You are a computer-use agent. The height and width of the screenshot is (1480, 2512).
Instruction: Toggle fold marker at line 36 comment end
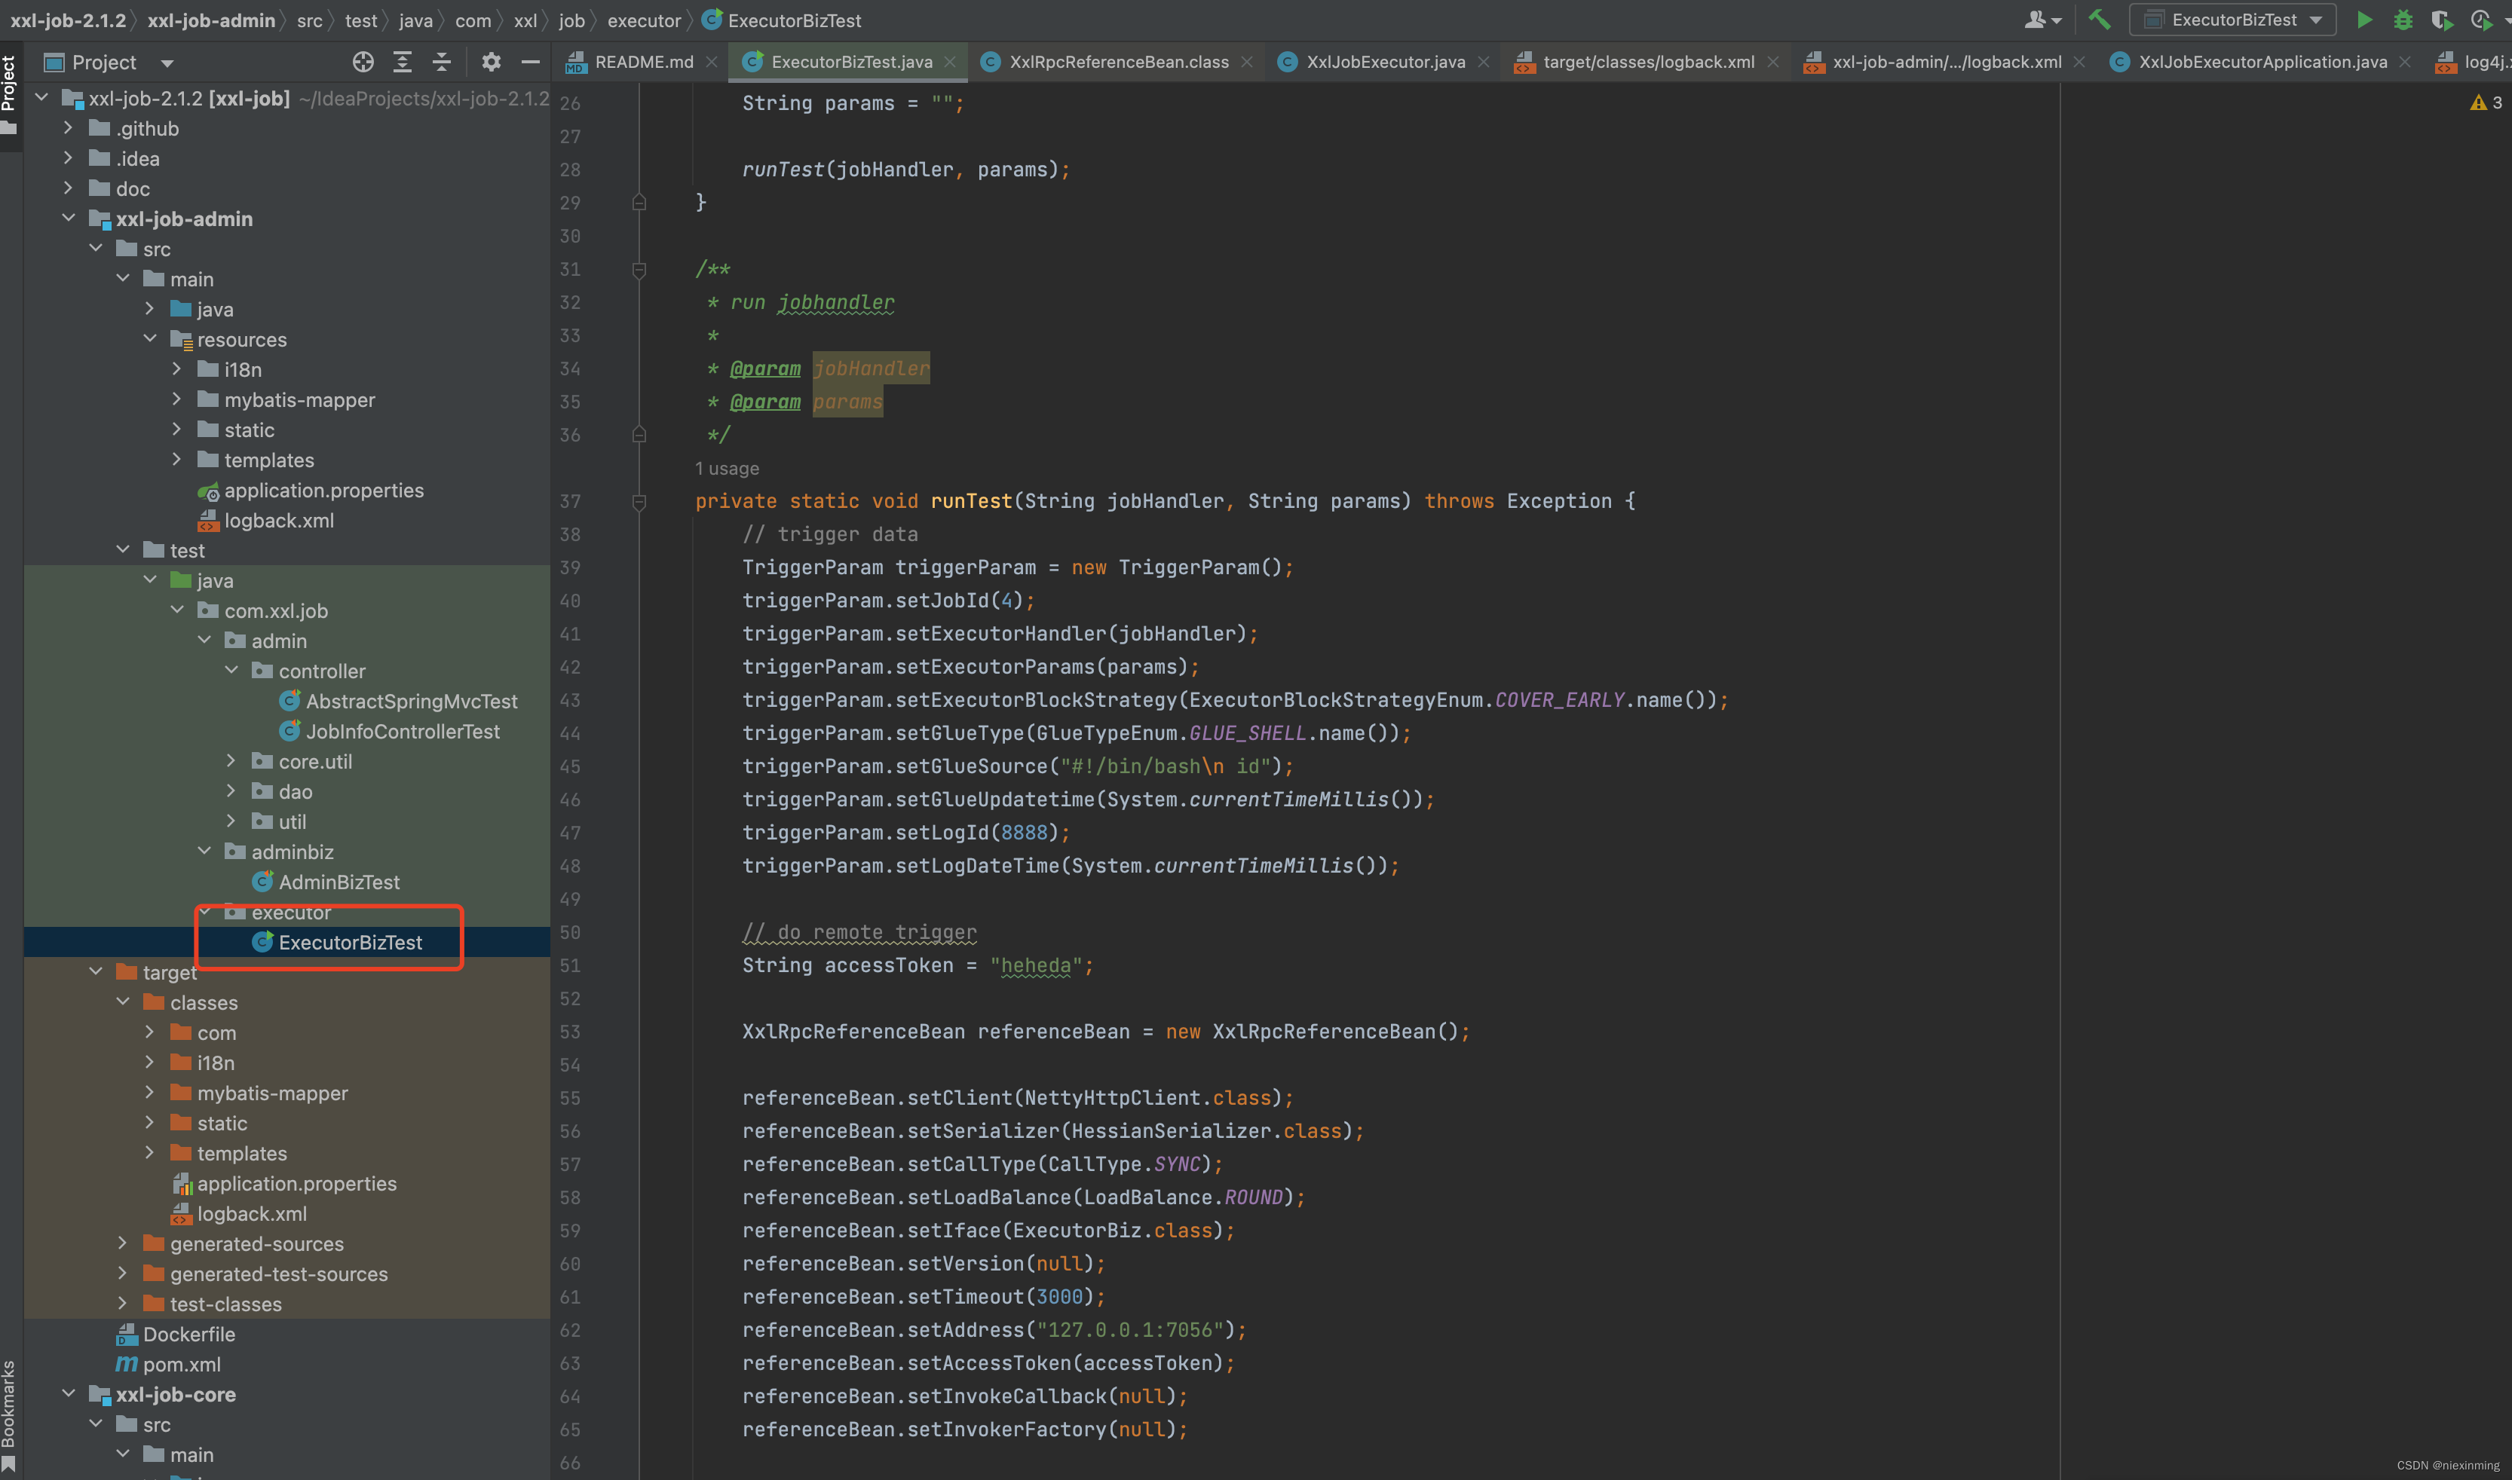[x=639, y=435]
